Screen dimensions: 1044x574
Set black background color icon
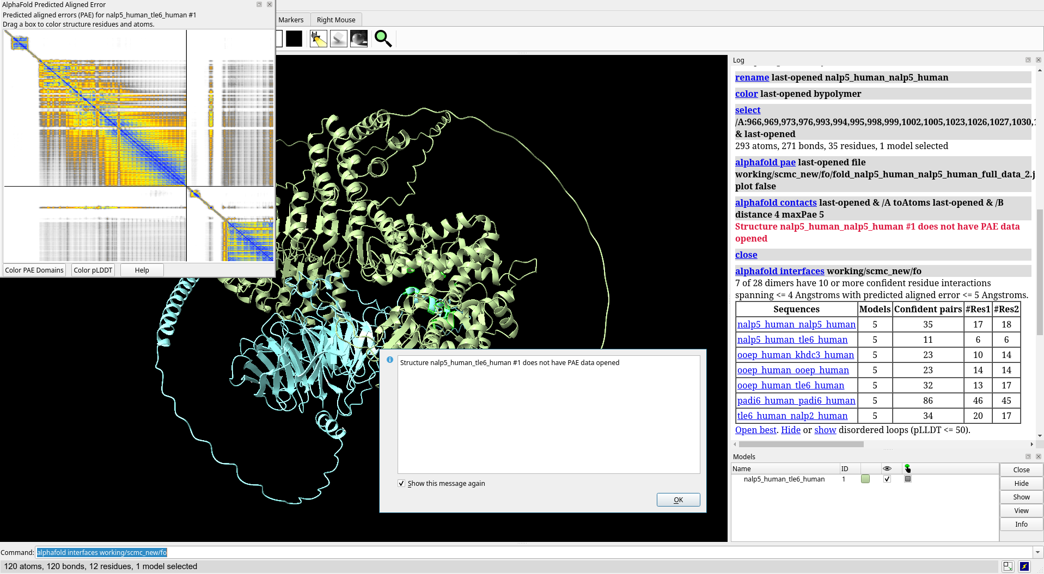[294, 39]
